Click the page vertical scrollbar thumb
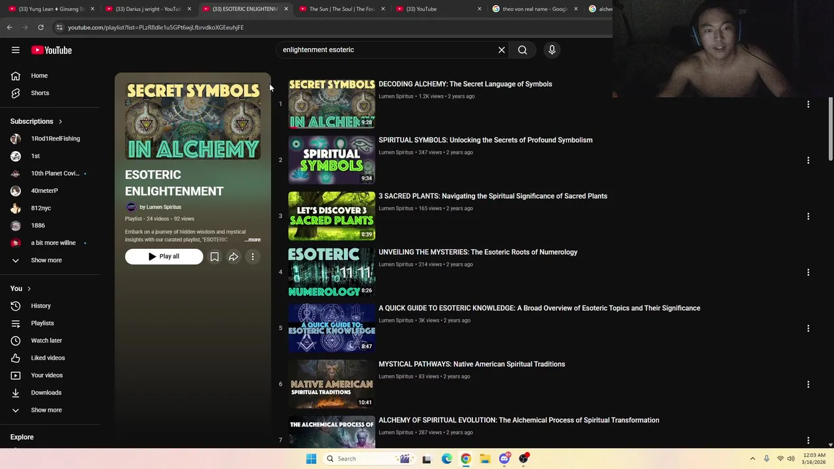The height and width of the screenshot is (469, 834). click(x=830, y=129)
